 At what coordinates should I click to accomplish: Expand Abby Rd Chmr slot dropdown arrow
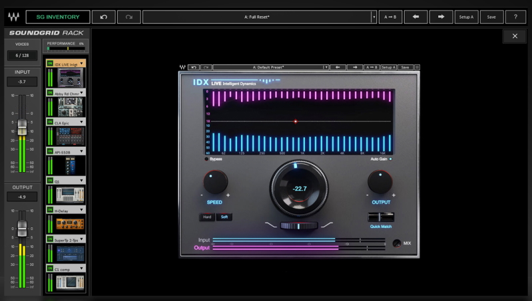(81, 92)
